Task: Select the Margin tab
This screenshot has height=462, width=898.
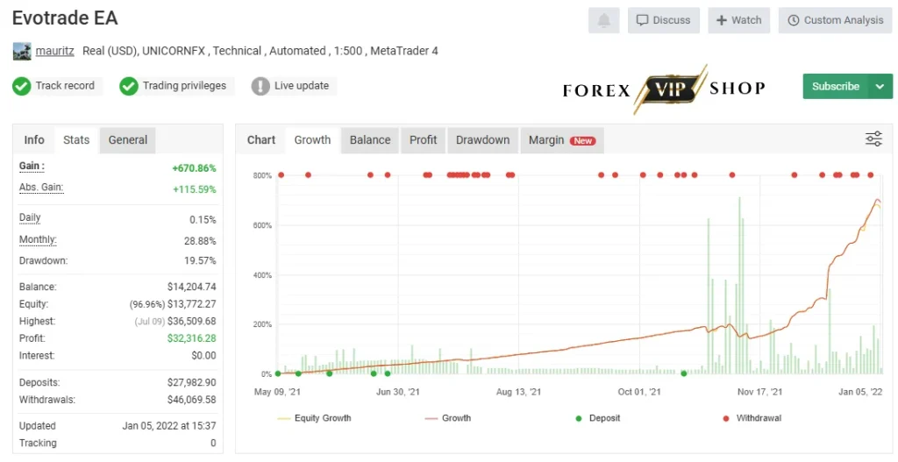Action: (562, 140)
